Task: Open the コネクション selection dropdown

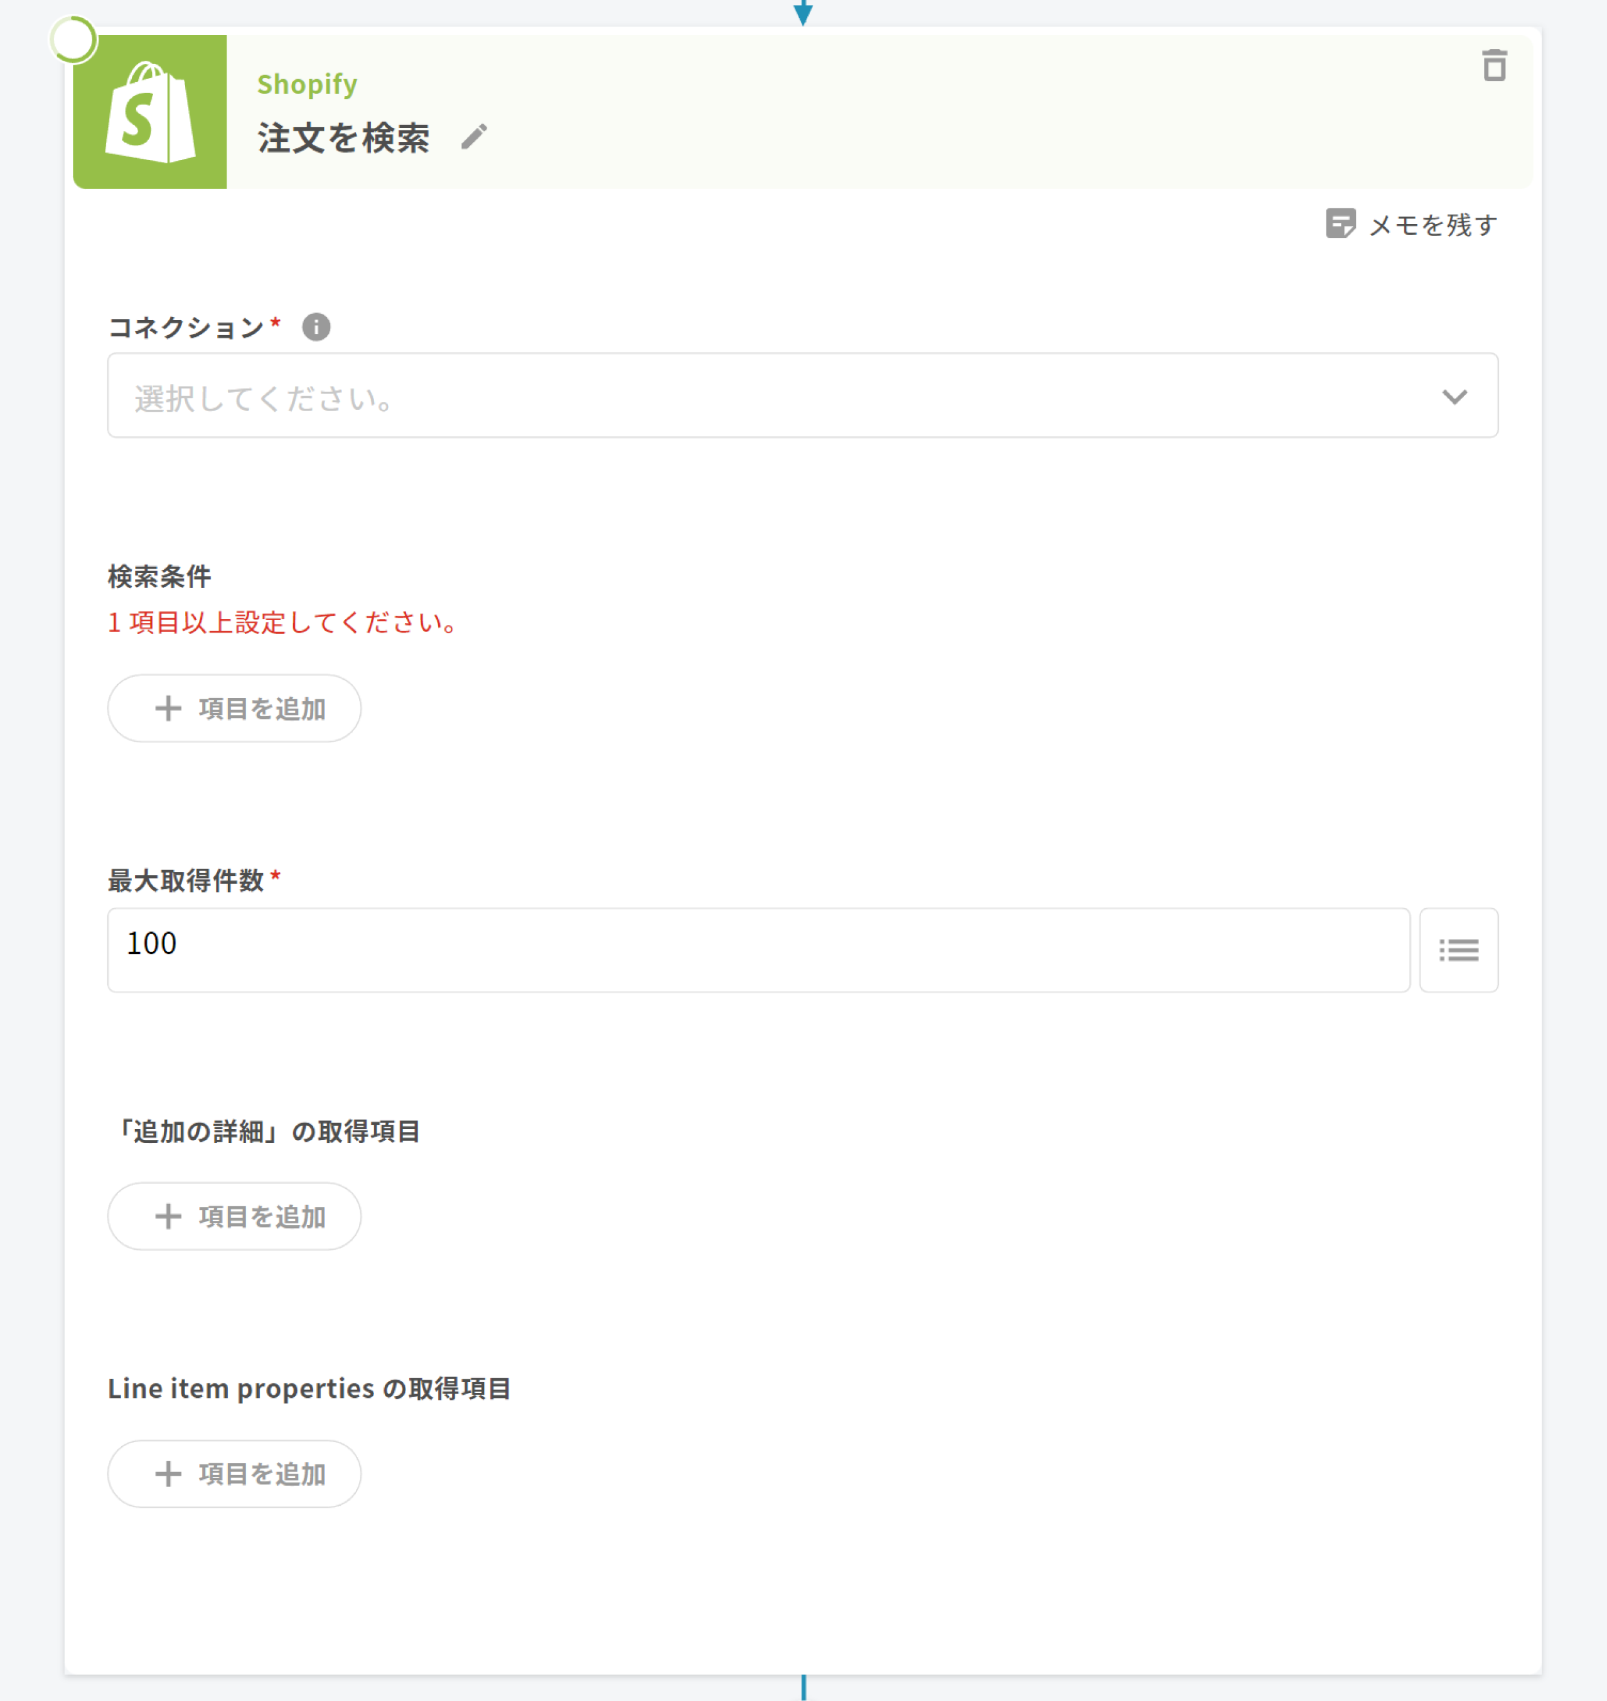Action: pos(771,395)
